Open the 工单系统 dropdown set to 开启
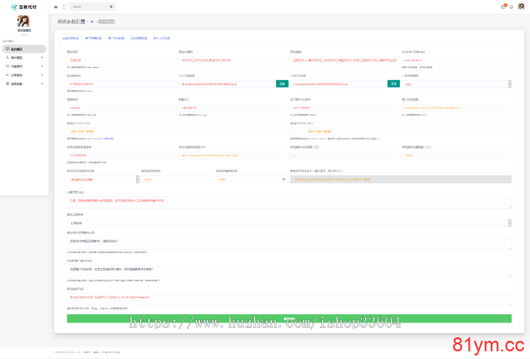 point(456,84)
